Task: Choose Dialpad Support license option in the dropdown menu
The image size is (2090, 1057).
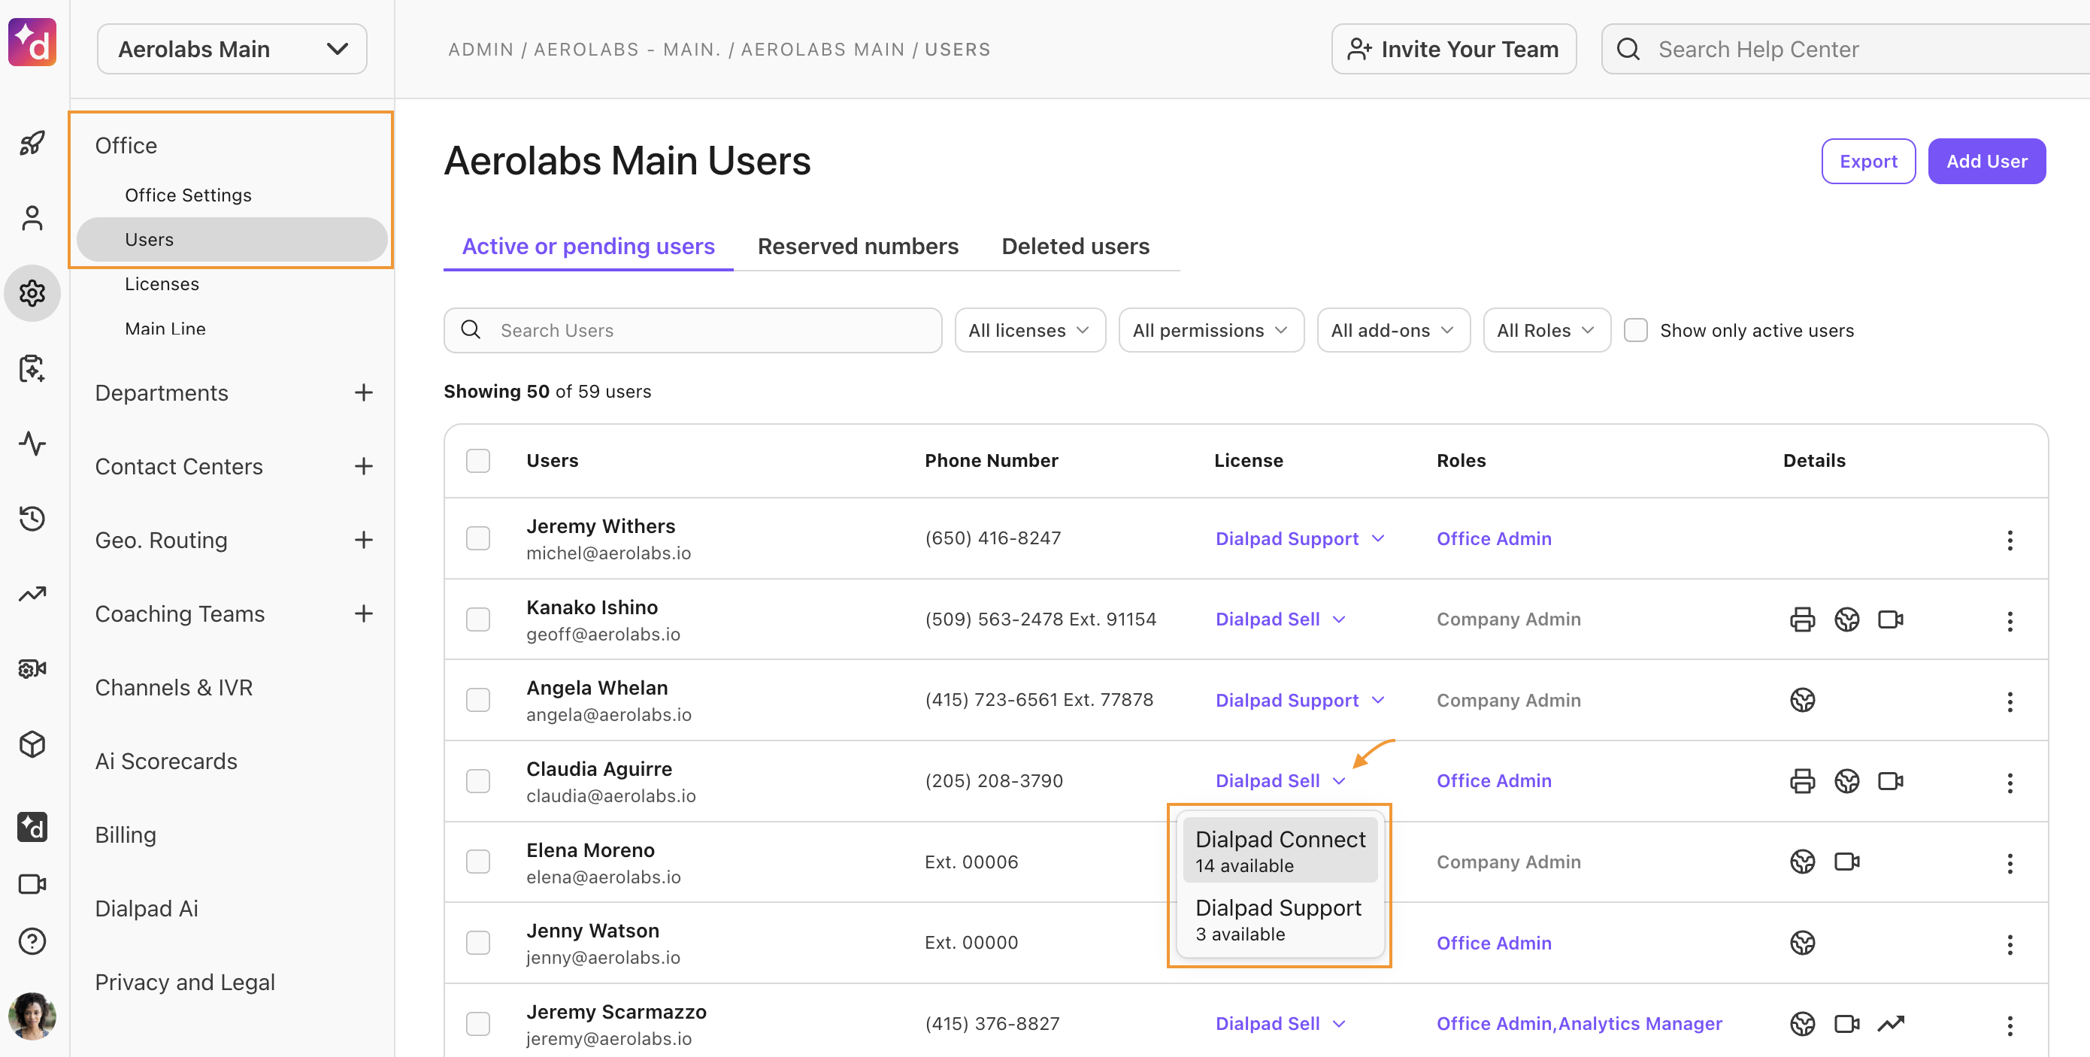Action: pos(1280,919)
